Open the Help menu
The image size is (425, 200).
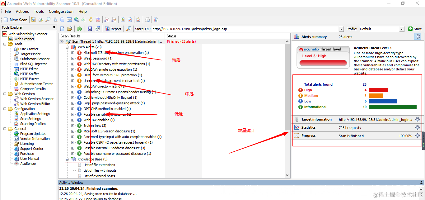(x=83, y=11)
